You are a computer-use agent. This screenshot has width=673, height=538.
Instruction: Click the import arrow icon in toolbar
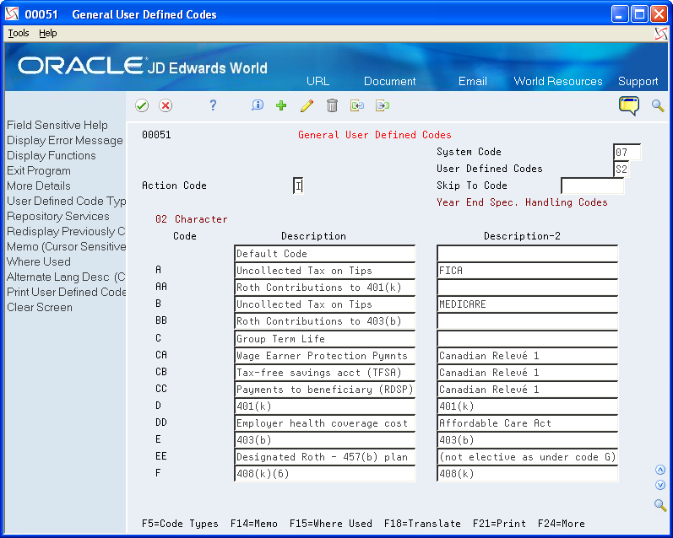[357, 105]
